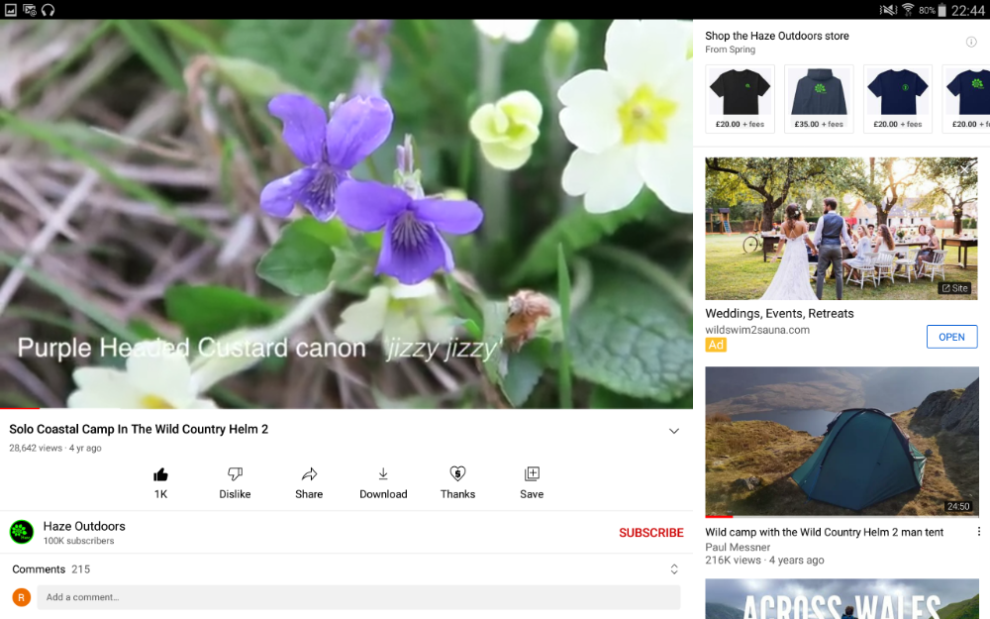Tap the '28,642 views' text
This screenshot has width=990, height=619.
pos(36,448)
